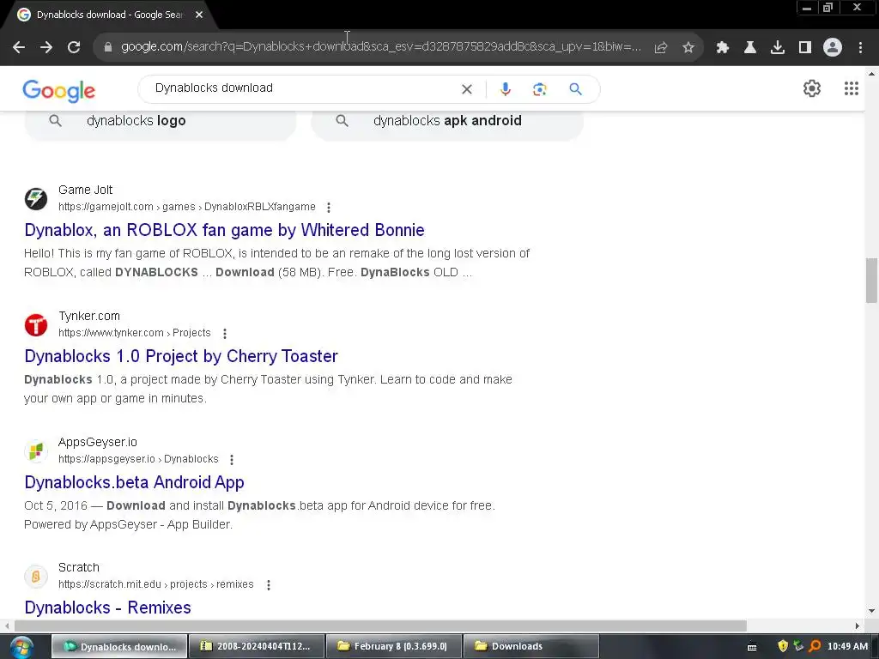The image size is (879, 659).
Task: Reload the Google search page
Action: pos(74,47)
